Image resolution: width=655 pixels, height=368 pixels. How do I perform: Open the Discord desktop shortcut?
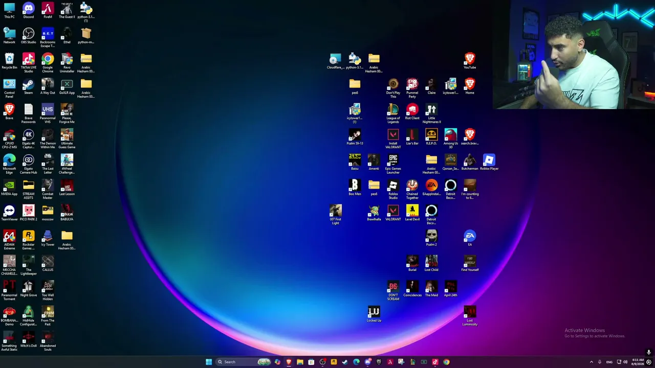pos(28,10)
